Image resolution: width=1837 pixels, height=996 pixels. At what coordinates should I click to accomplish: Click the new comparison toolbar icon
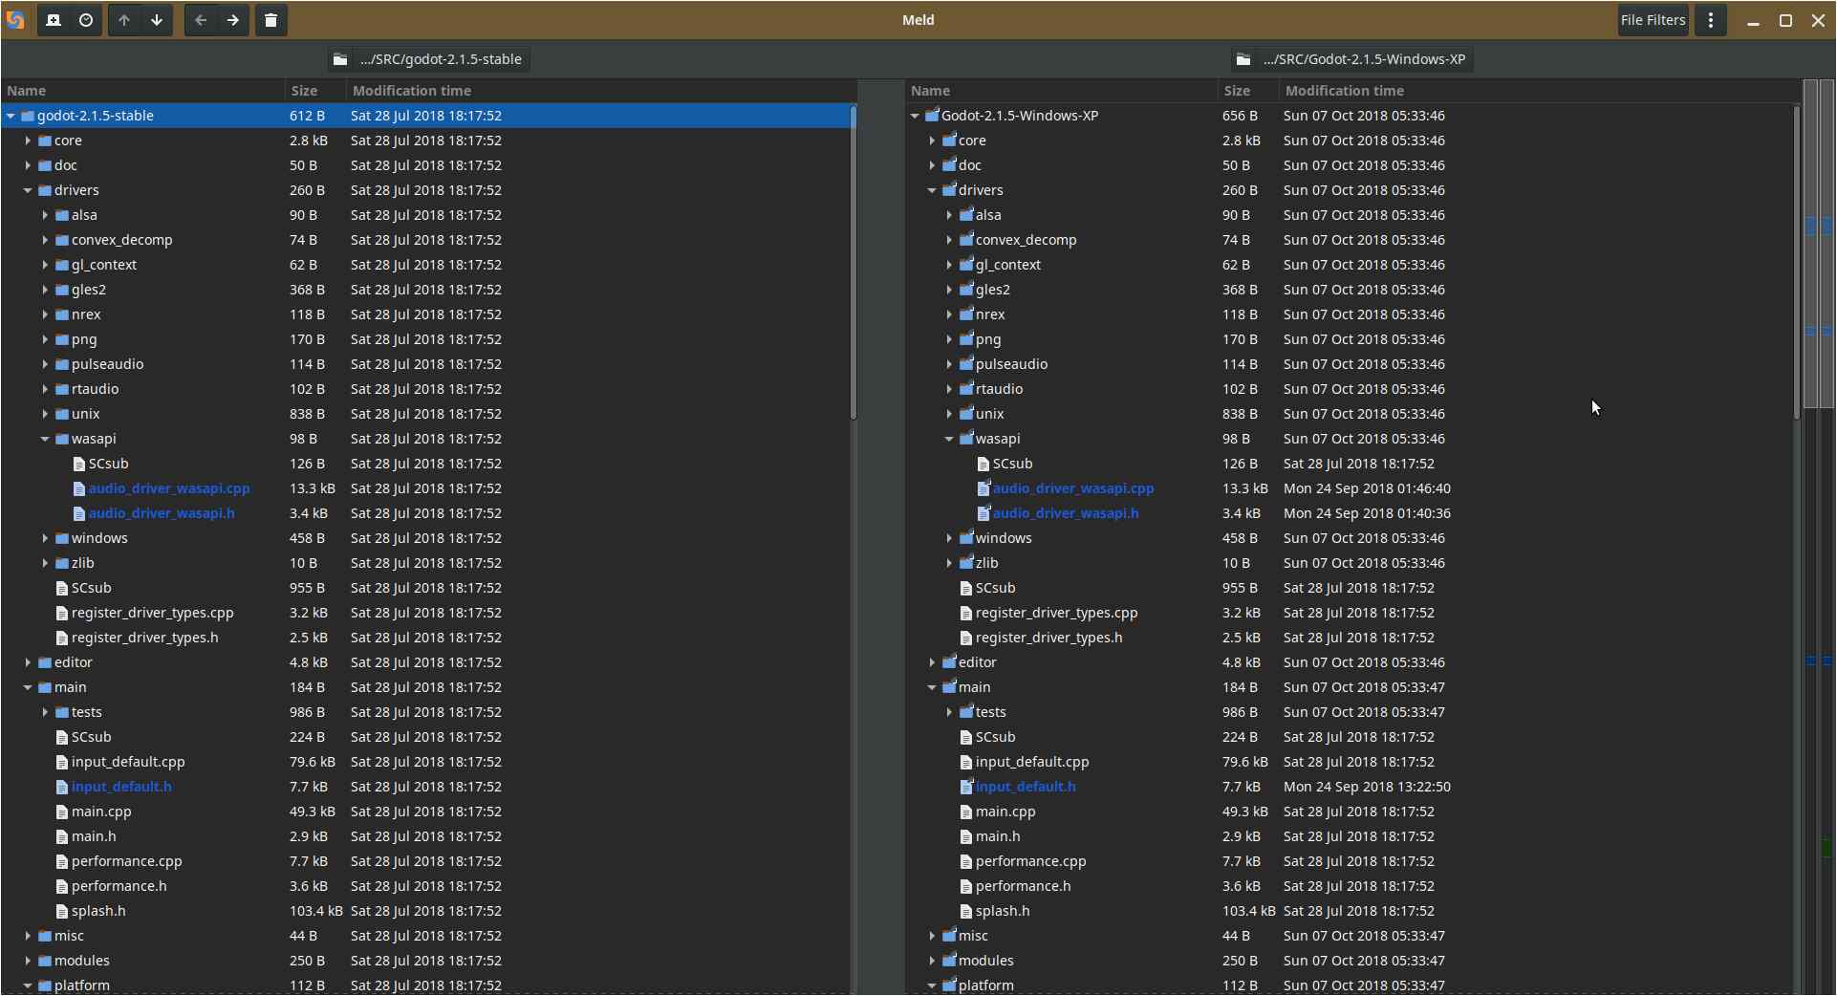(54, 20)
